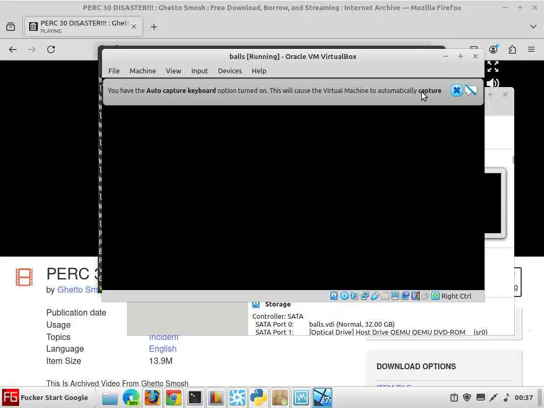The image size is (544, 408).
Task: Click the USB status icon in VM status bar
Action: [375, 296]
